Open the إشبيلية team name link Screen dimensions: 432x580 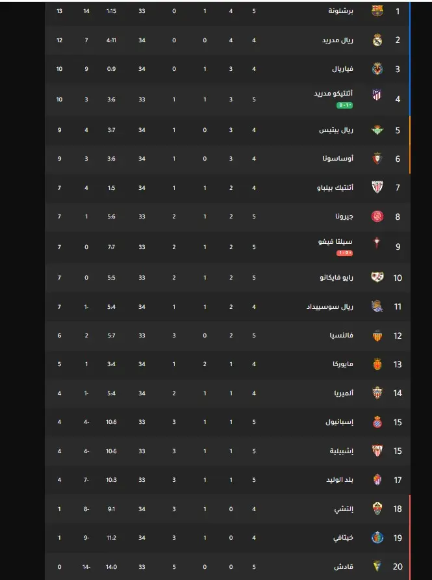(x=342, y=451)
